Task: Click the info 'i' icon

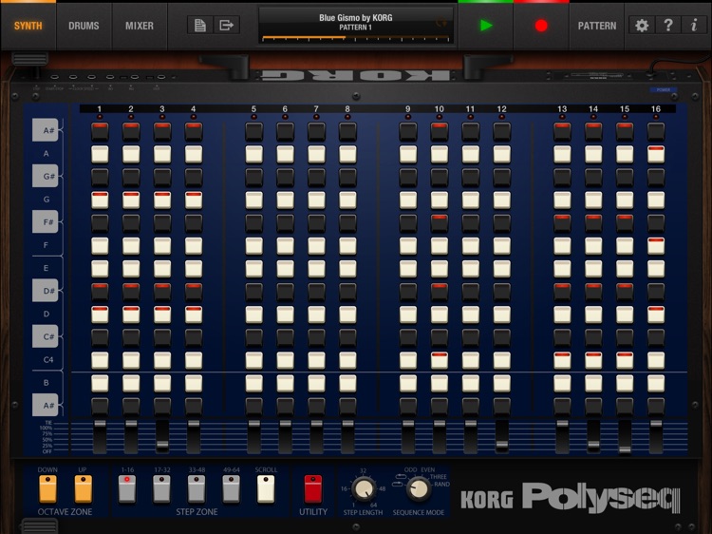Action: click(x=695, y=26)
